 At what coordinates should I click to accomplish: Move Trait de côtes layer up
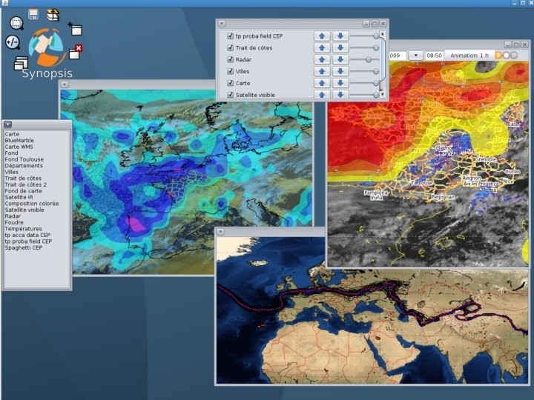[322, 48]
